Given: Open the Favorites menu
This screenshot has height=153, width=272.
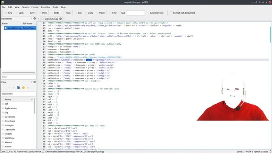Looking at the screenshot, I should pos(45,7).
